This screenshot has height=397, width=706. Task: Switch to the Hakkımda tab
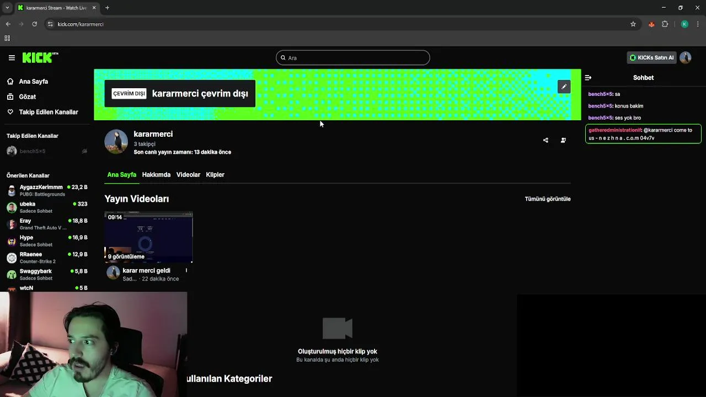(x=156, y=175)
